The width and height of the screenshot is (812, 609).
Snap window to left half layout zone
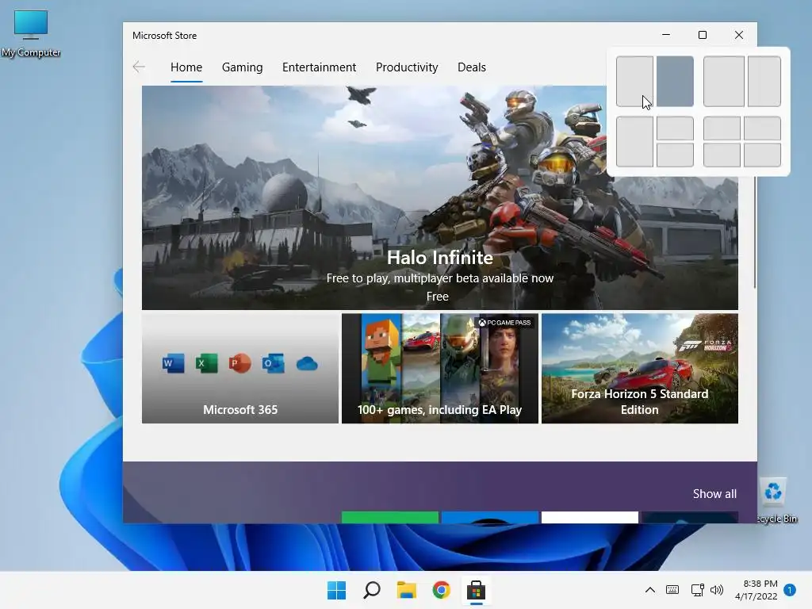point(634,82)
